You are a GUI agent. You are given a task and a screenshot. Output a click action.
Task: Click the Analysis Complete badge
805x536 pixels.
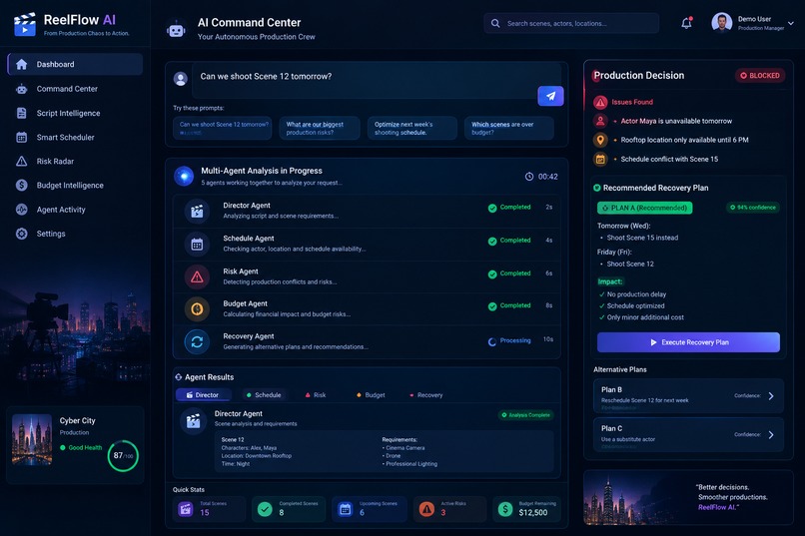click(x=525, y=415)
